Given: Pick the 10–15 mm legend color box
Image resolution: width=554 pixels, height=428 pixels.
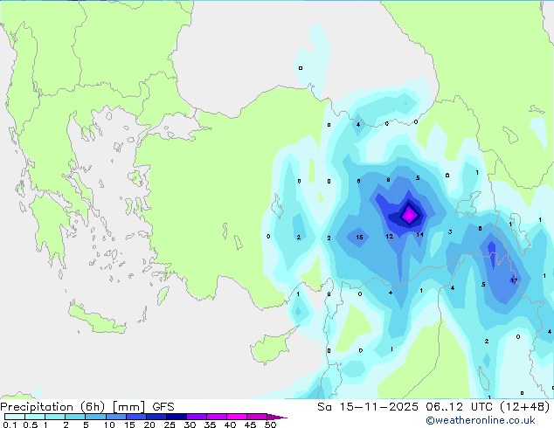Looking at the screenshot, I should click(116, 417).
